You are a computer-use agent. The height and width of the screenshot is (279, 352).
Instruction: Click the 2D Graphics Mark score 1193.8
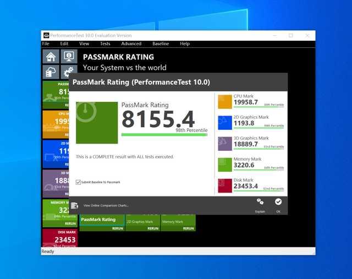point(244,123)
